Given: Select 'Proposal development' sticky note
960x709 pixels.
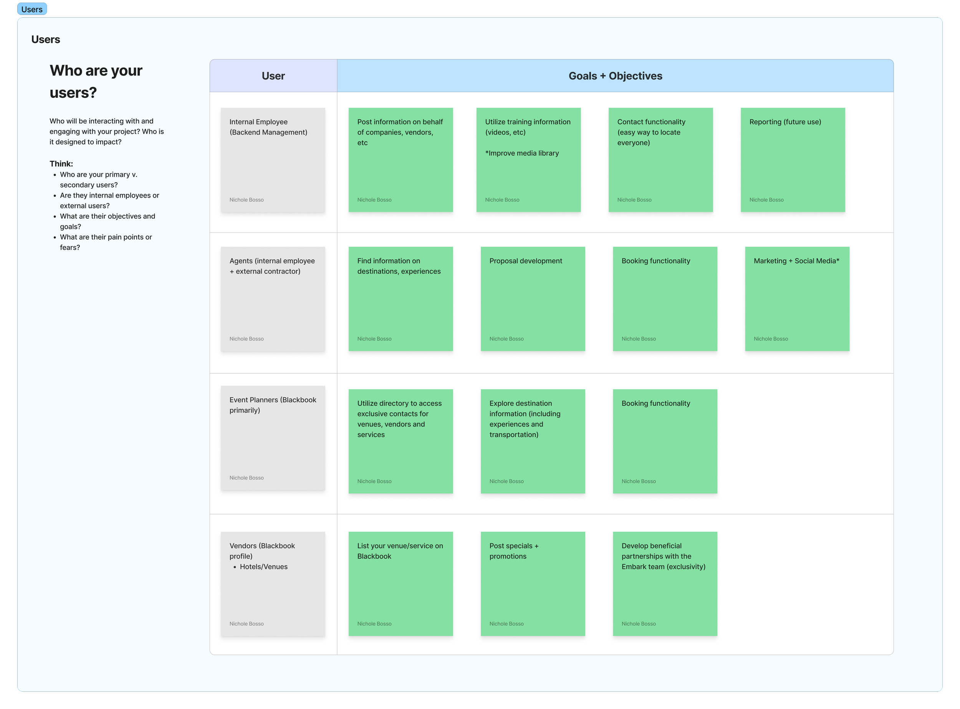Looking at the screenshot, I should 533,299.
